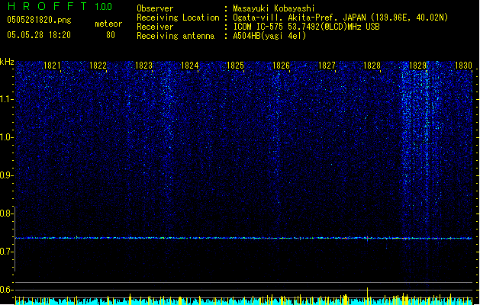
Task: Click the meteor count label
Action: pos(108,24)
